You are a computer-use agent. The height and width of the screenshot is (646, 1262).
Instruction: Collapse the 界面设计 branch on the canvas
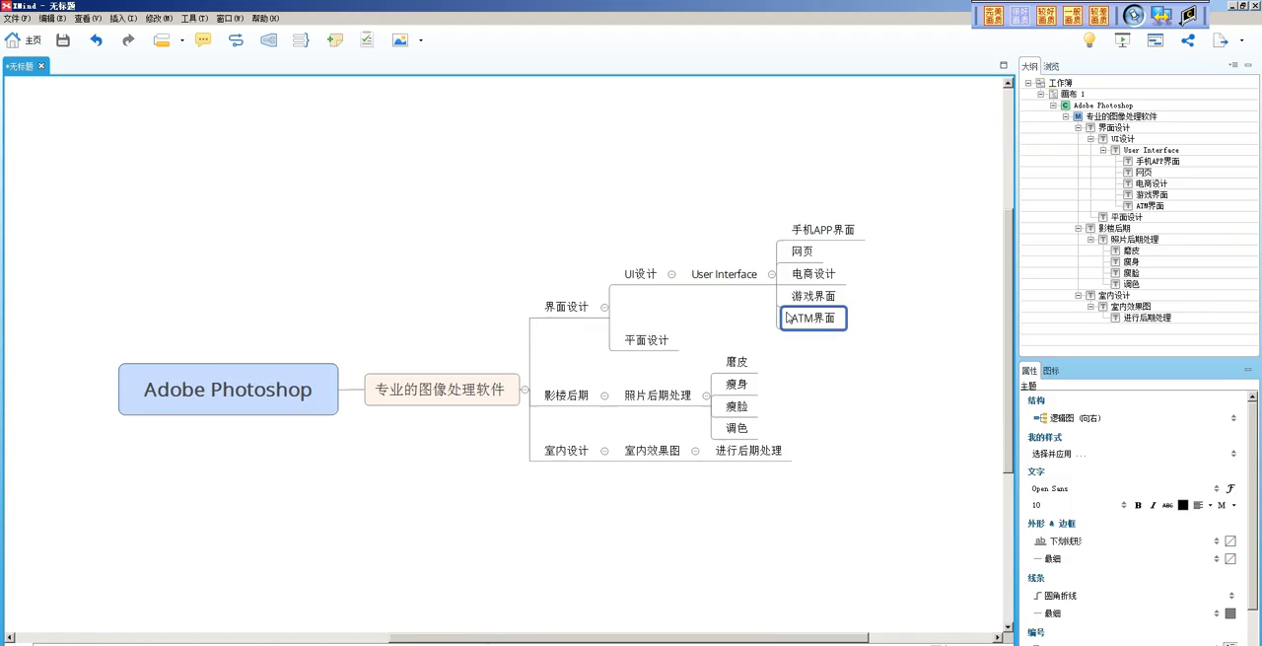[x=604, y=308]
